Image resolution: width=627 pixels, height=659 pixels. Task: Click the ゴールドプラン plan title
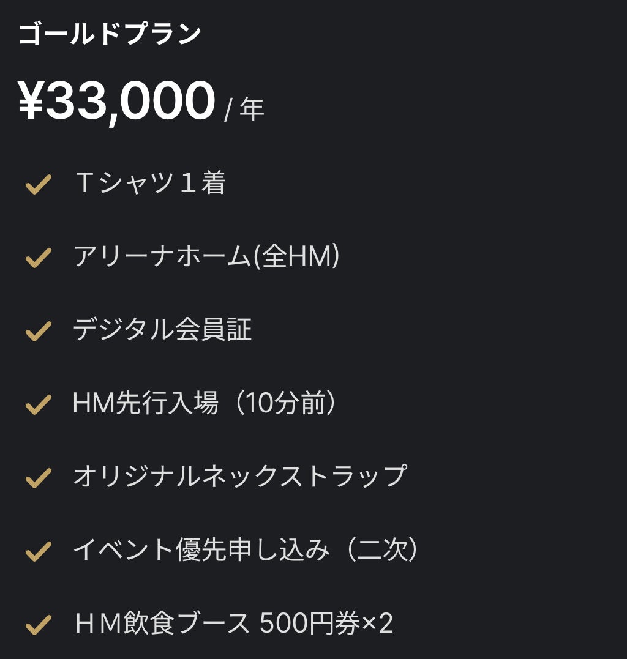tap(110, 35)
